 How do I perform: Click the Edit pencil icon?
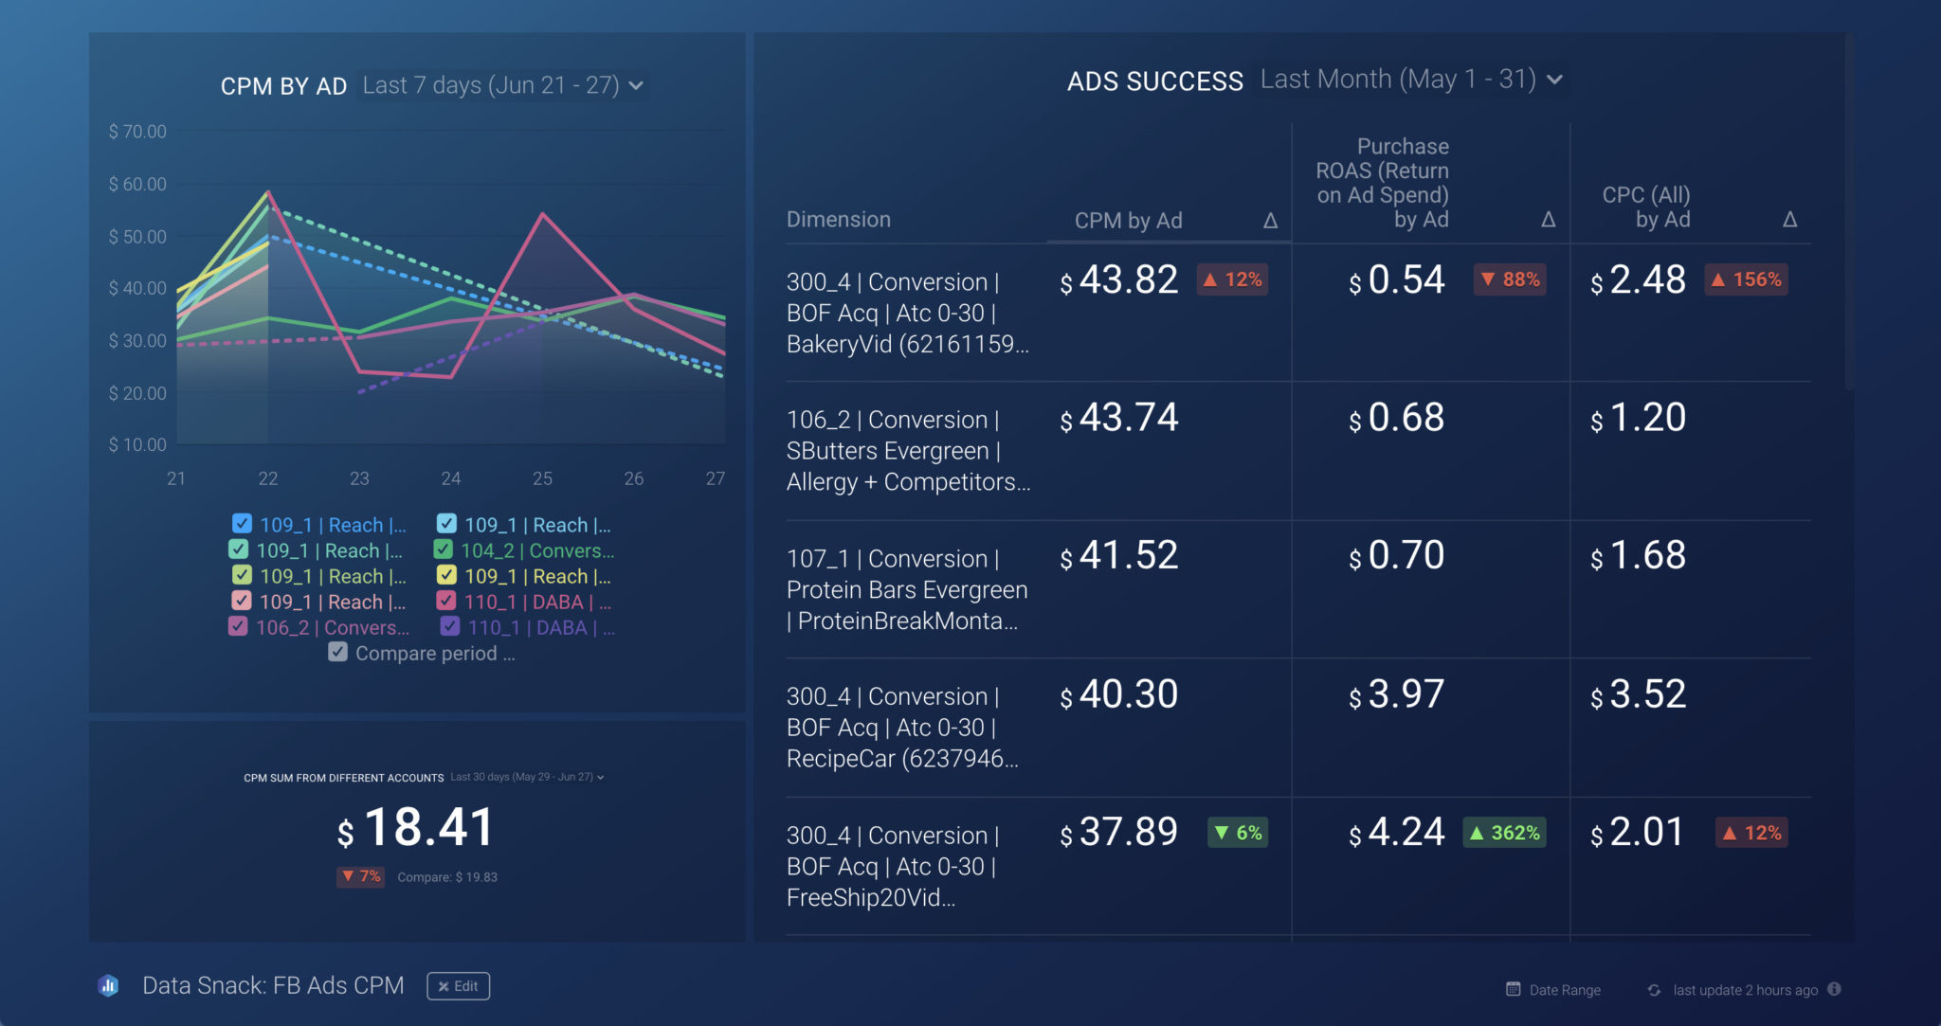click(x=444, y=985)
